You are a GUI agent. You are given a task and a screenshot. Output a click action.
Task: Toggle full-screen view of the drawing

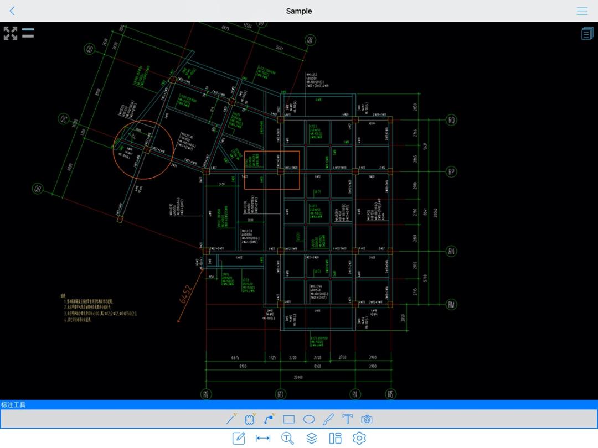tap(11, 33)
